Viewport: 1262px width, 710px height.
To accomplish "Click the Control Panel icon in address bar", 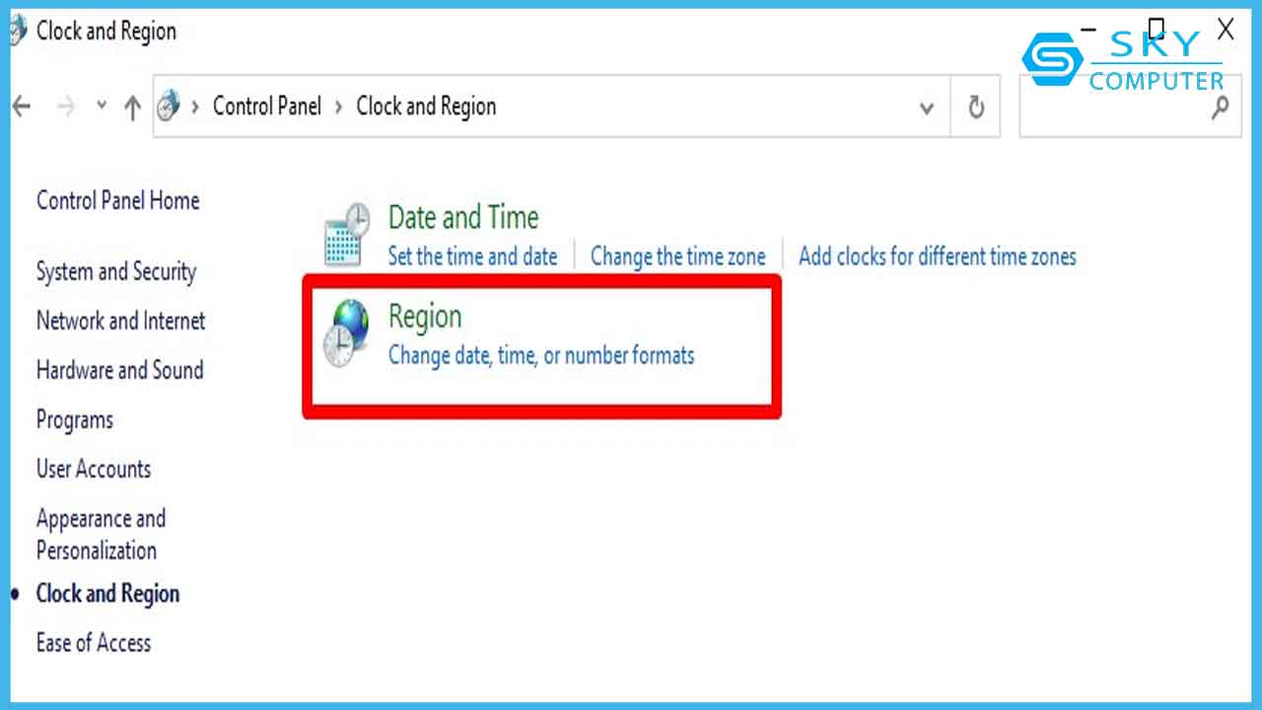I will pos(170,106).
